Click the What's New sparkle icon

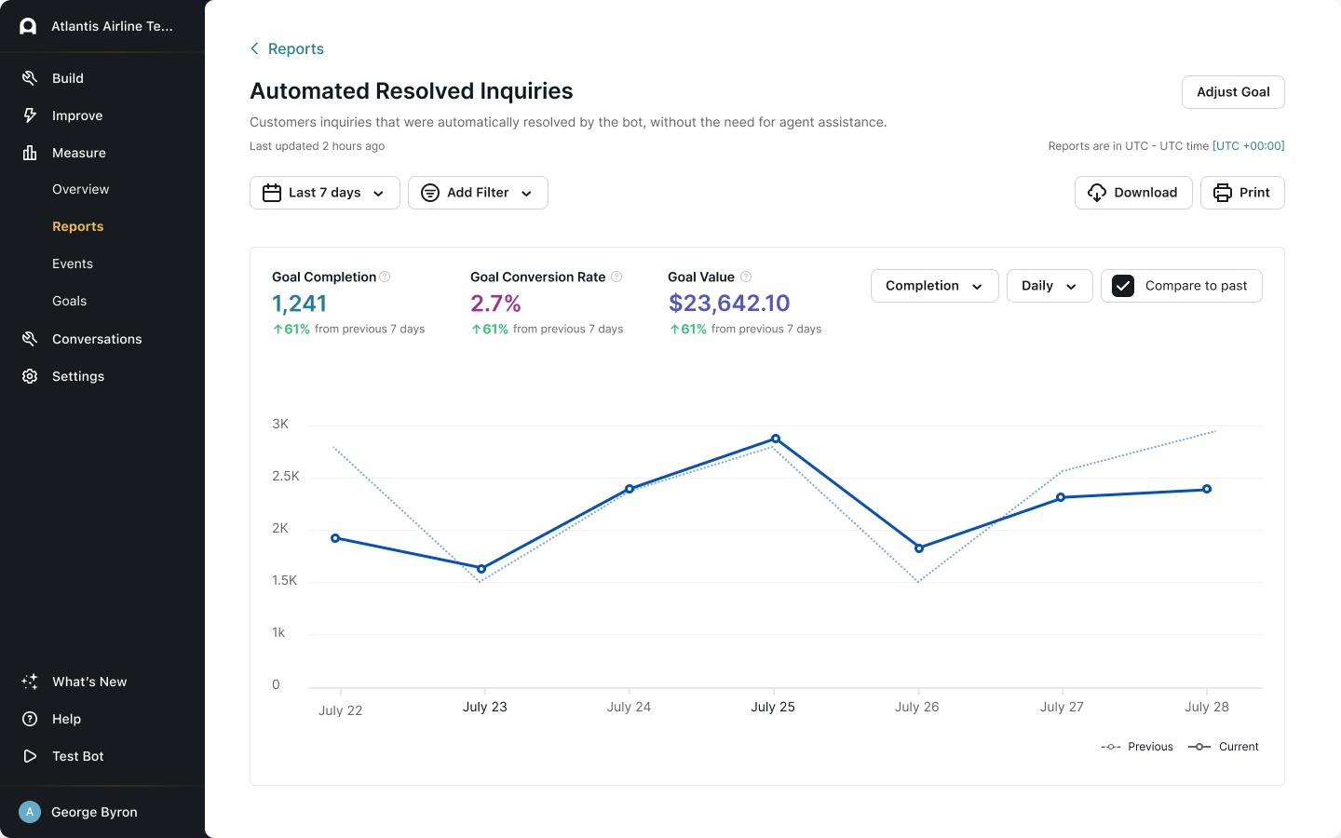30,682
